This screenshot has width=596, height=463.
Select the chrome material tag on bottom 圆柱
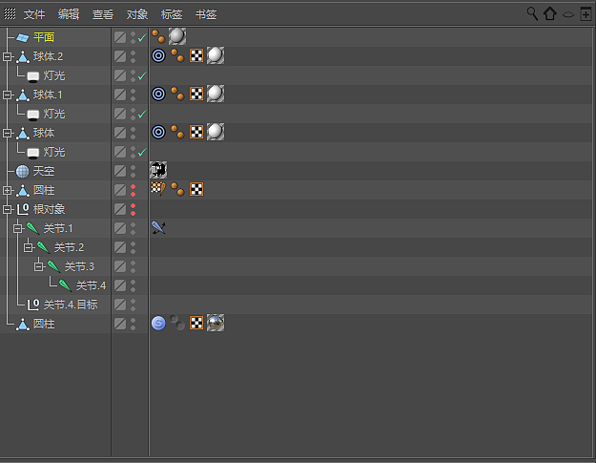pos(216,323)
